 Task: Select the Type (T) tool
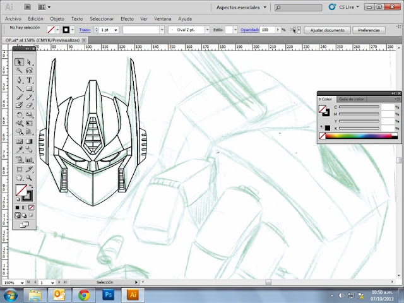[30, 80]
